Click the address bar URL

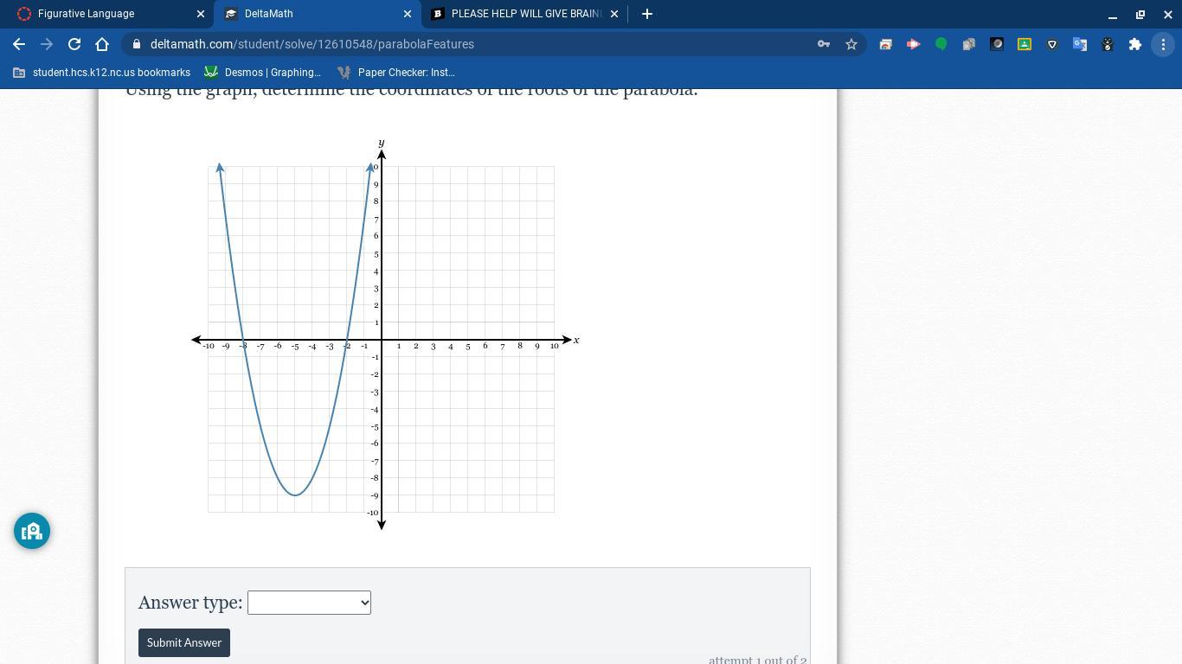(312, 44)
